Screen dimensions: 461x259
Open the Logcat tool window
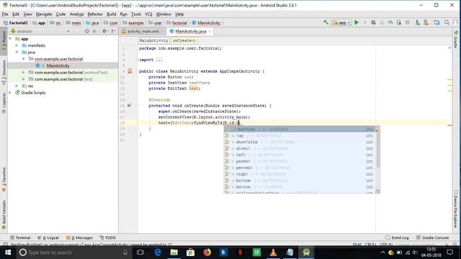coord(48,237)
